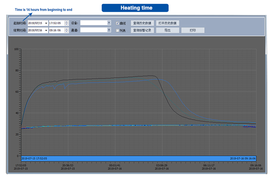271x178 pixels.
Task: Toggle the 曲线 curve checkbox
Action: pyautogui.click(x=118, y=23)
